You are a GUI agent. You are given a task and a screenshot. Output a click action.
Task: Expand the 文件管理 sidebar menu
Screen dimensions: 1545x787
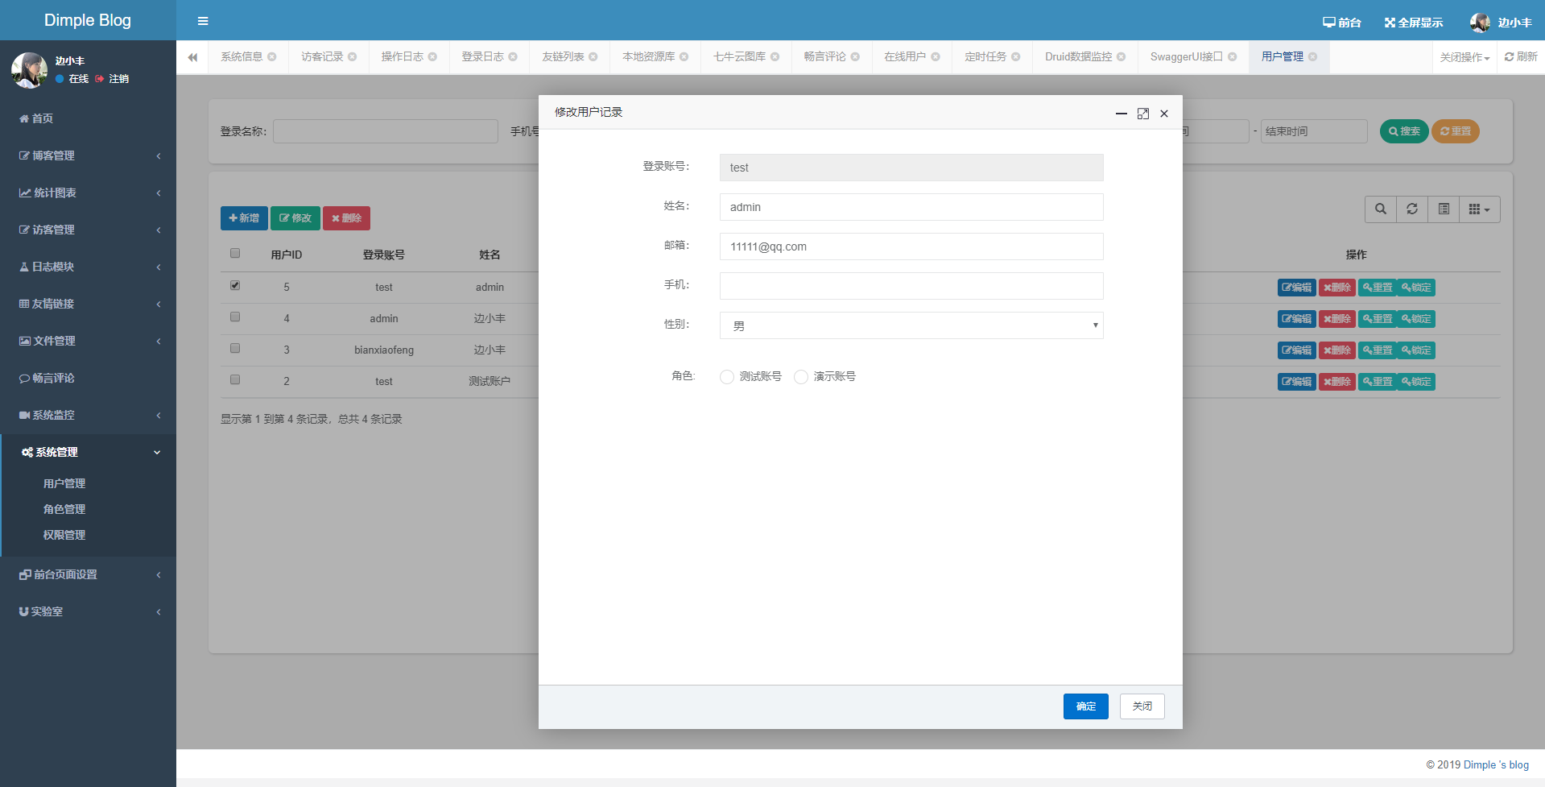tap(88, 341)
